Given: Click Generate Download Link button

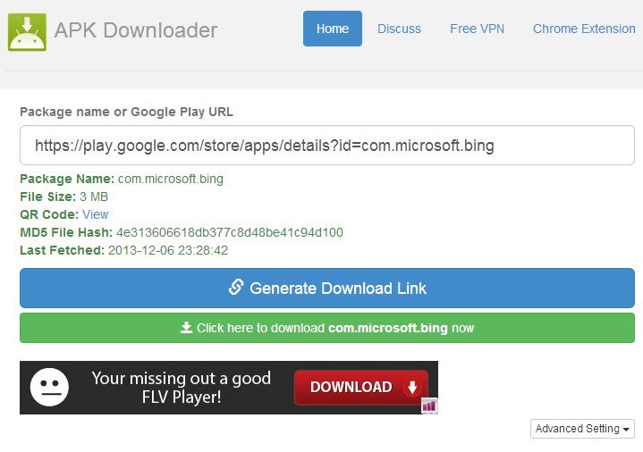Looking at the screenshot, I should (x=327, y=289).
